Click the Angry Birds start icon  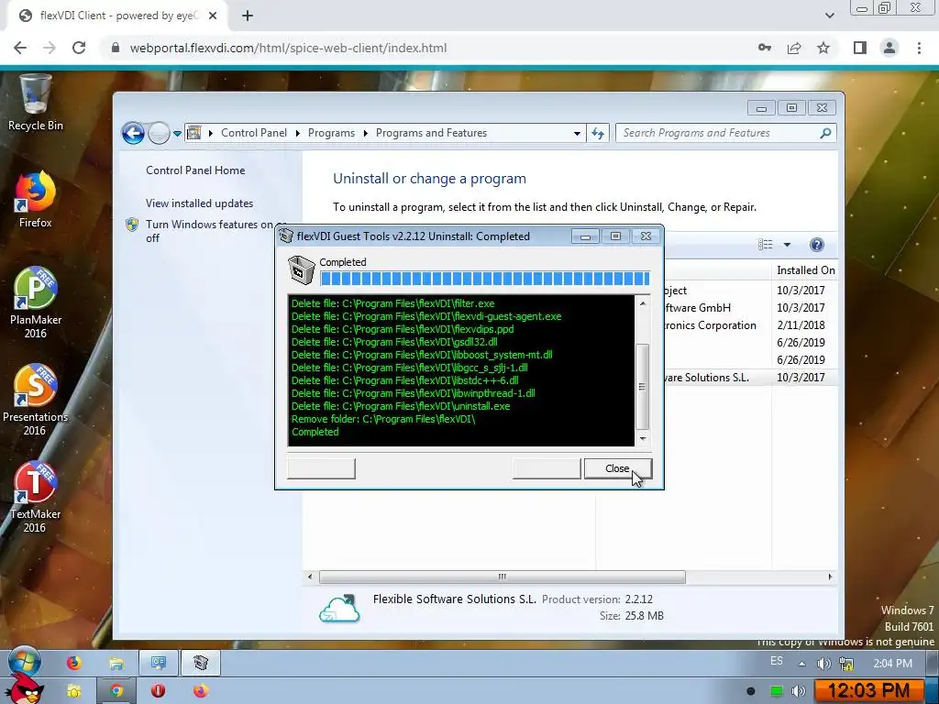25,689
